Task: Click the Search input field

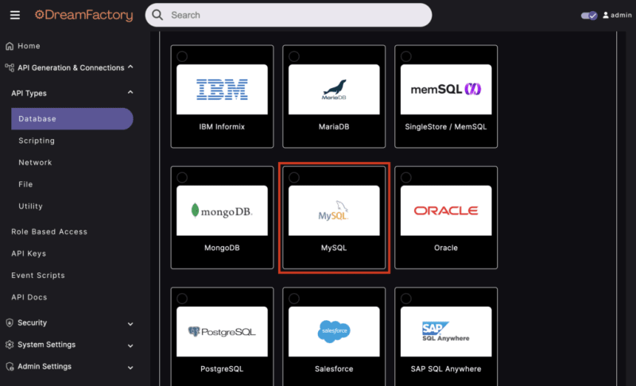Action: [289, 15]
